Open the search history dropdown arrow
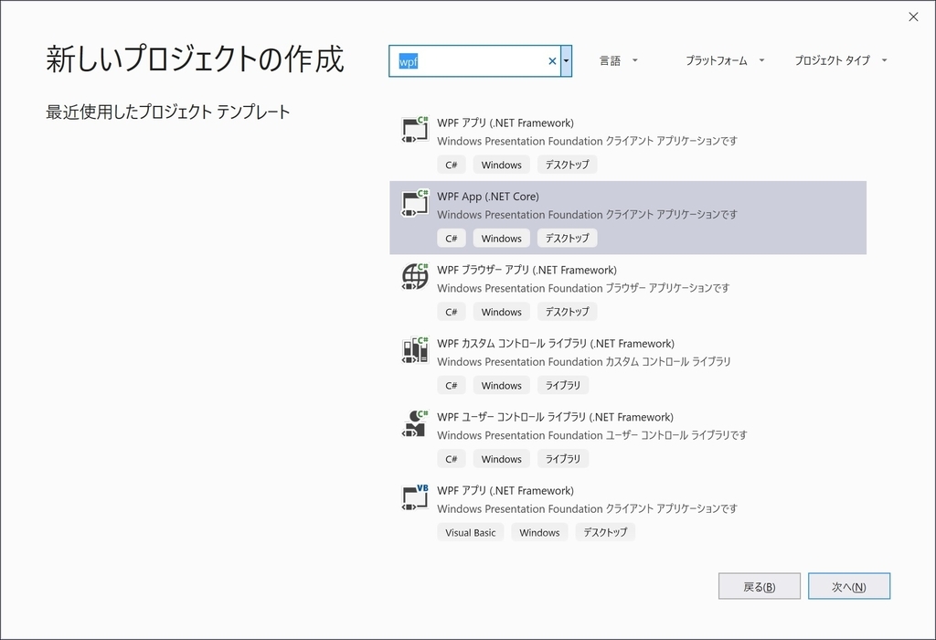The height and width of the screenshot is (640, 936). 566,61
